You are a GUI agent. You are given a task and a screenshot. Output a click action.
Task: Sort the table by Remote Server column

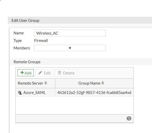click(46, 83)
